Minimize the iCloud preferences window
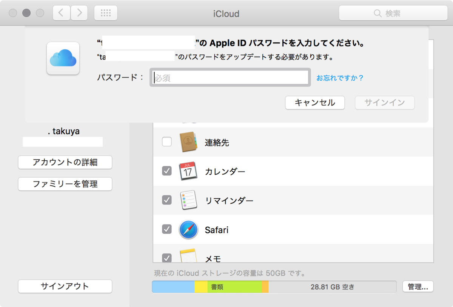The image size is (453, 307). click(x=26, y=13)
